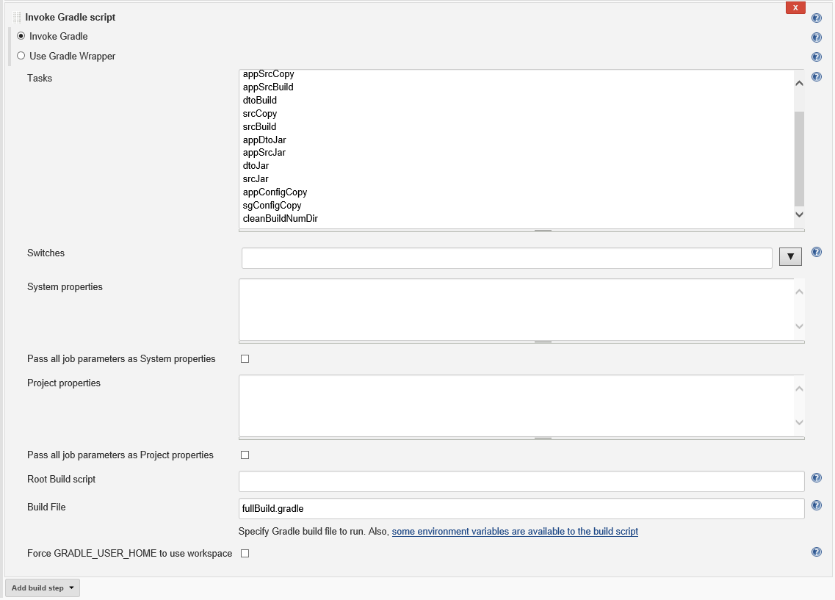Click the srcCopy task line
835x600 pixels.
(260, 113)
